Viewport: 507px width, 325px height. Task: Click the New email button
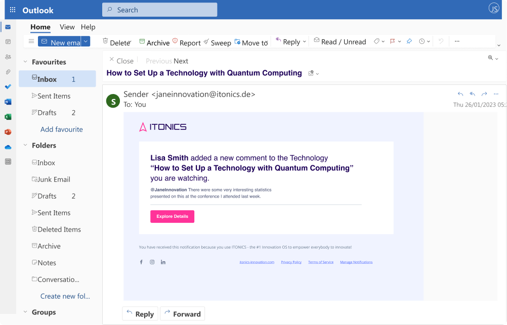tap(60, 41)
